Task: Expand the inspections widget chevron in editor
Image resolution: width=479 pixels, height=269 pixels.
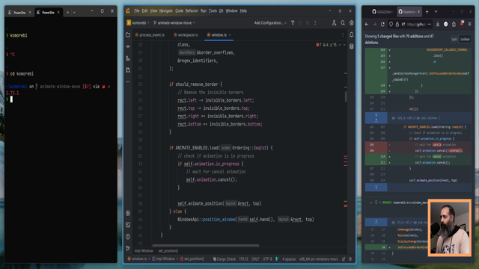Action: tap(344, 45)
